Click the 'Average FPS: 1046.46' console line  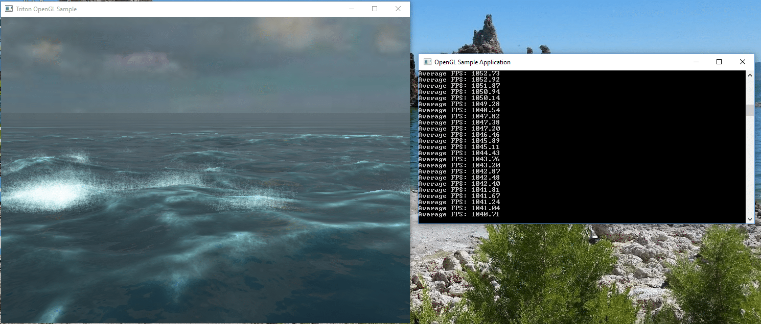[x=459, y=135]
